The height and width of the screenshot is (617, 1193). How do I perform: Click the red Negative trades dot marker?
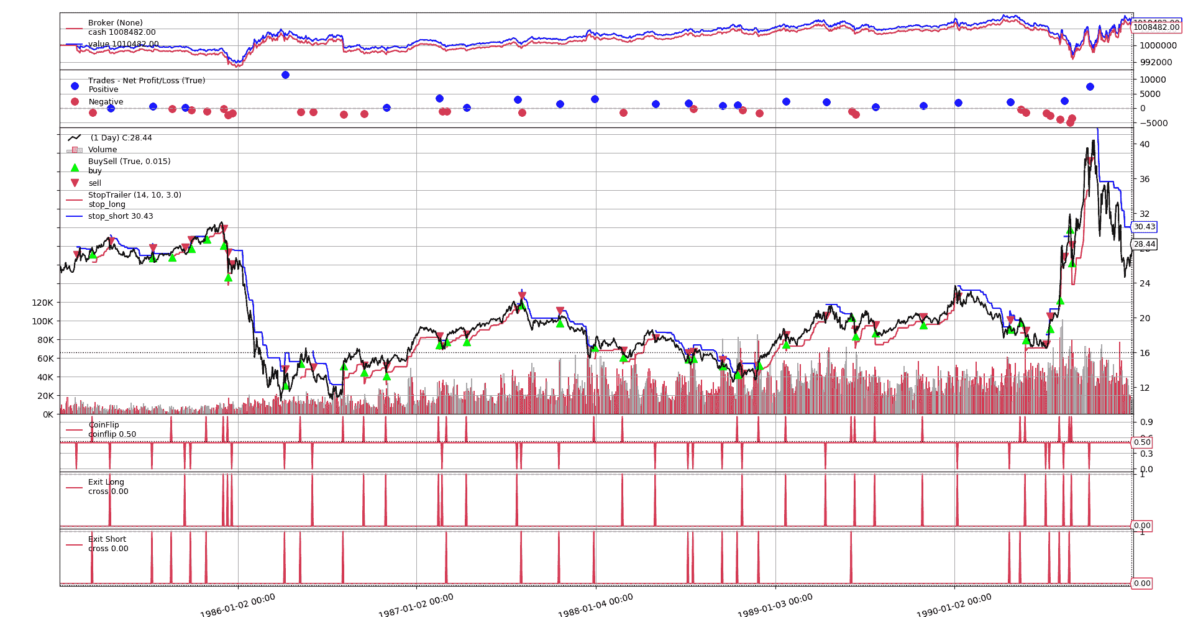[x=75, y=101]
